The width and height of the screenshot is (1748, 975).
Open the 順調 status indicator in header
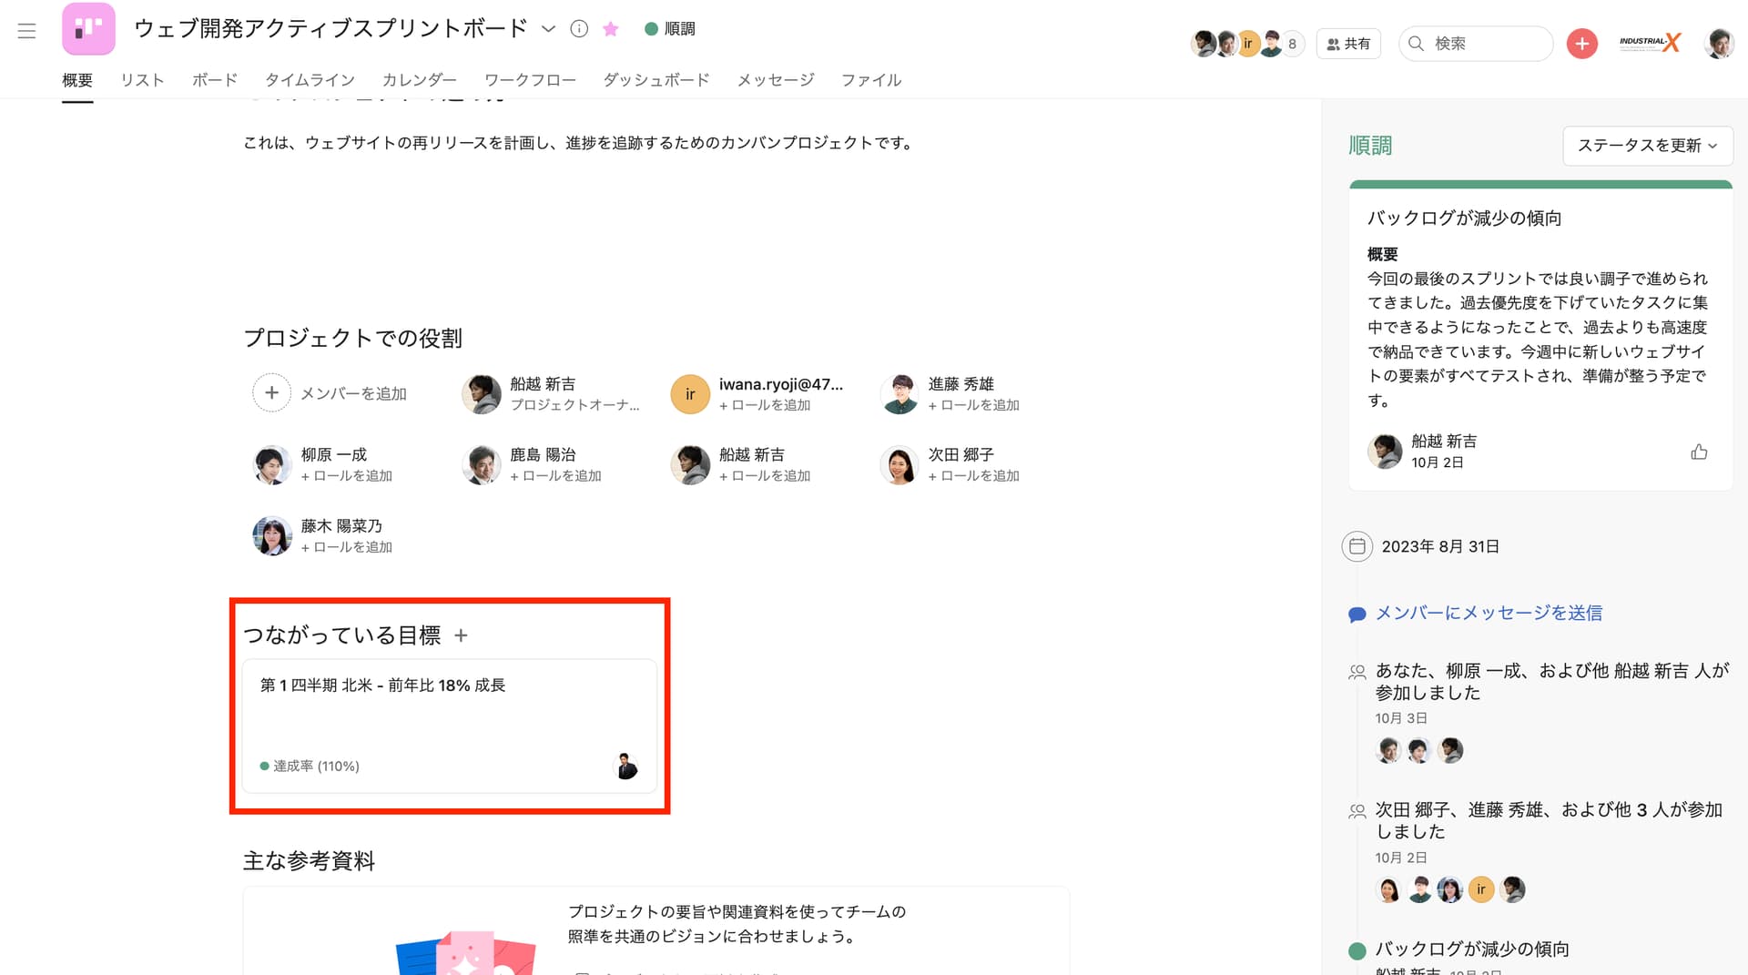670,29
